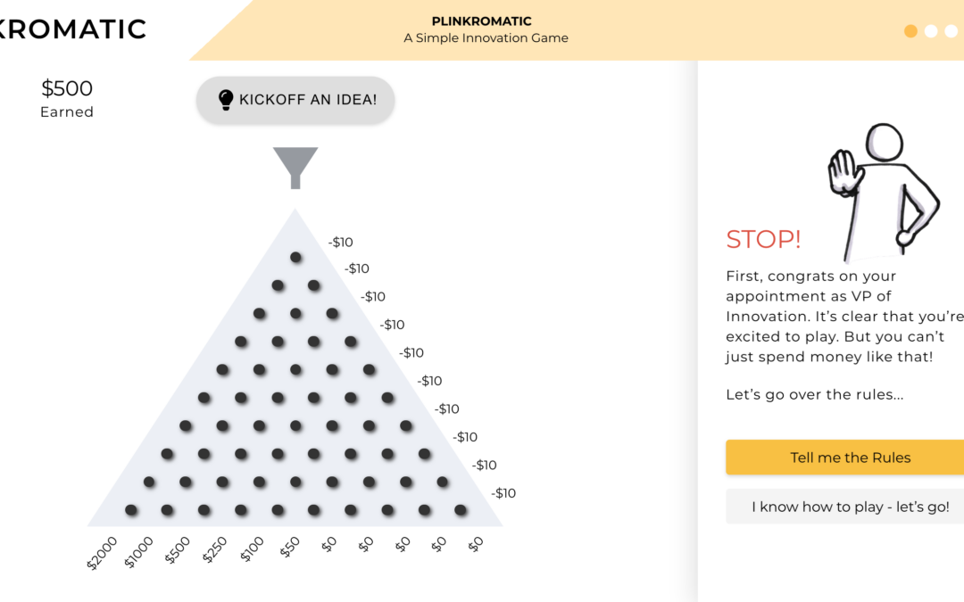Click the lightbulb icon on Kickoff button

226,100
